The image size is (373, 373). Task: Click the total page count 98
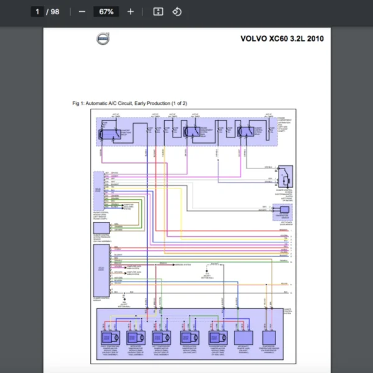pos(55,12)
